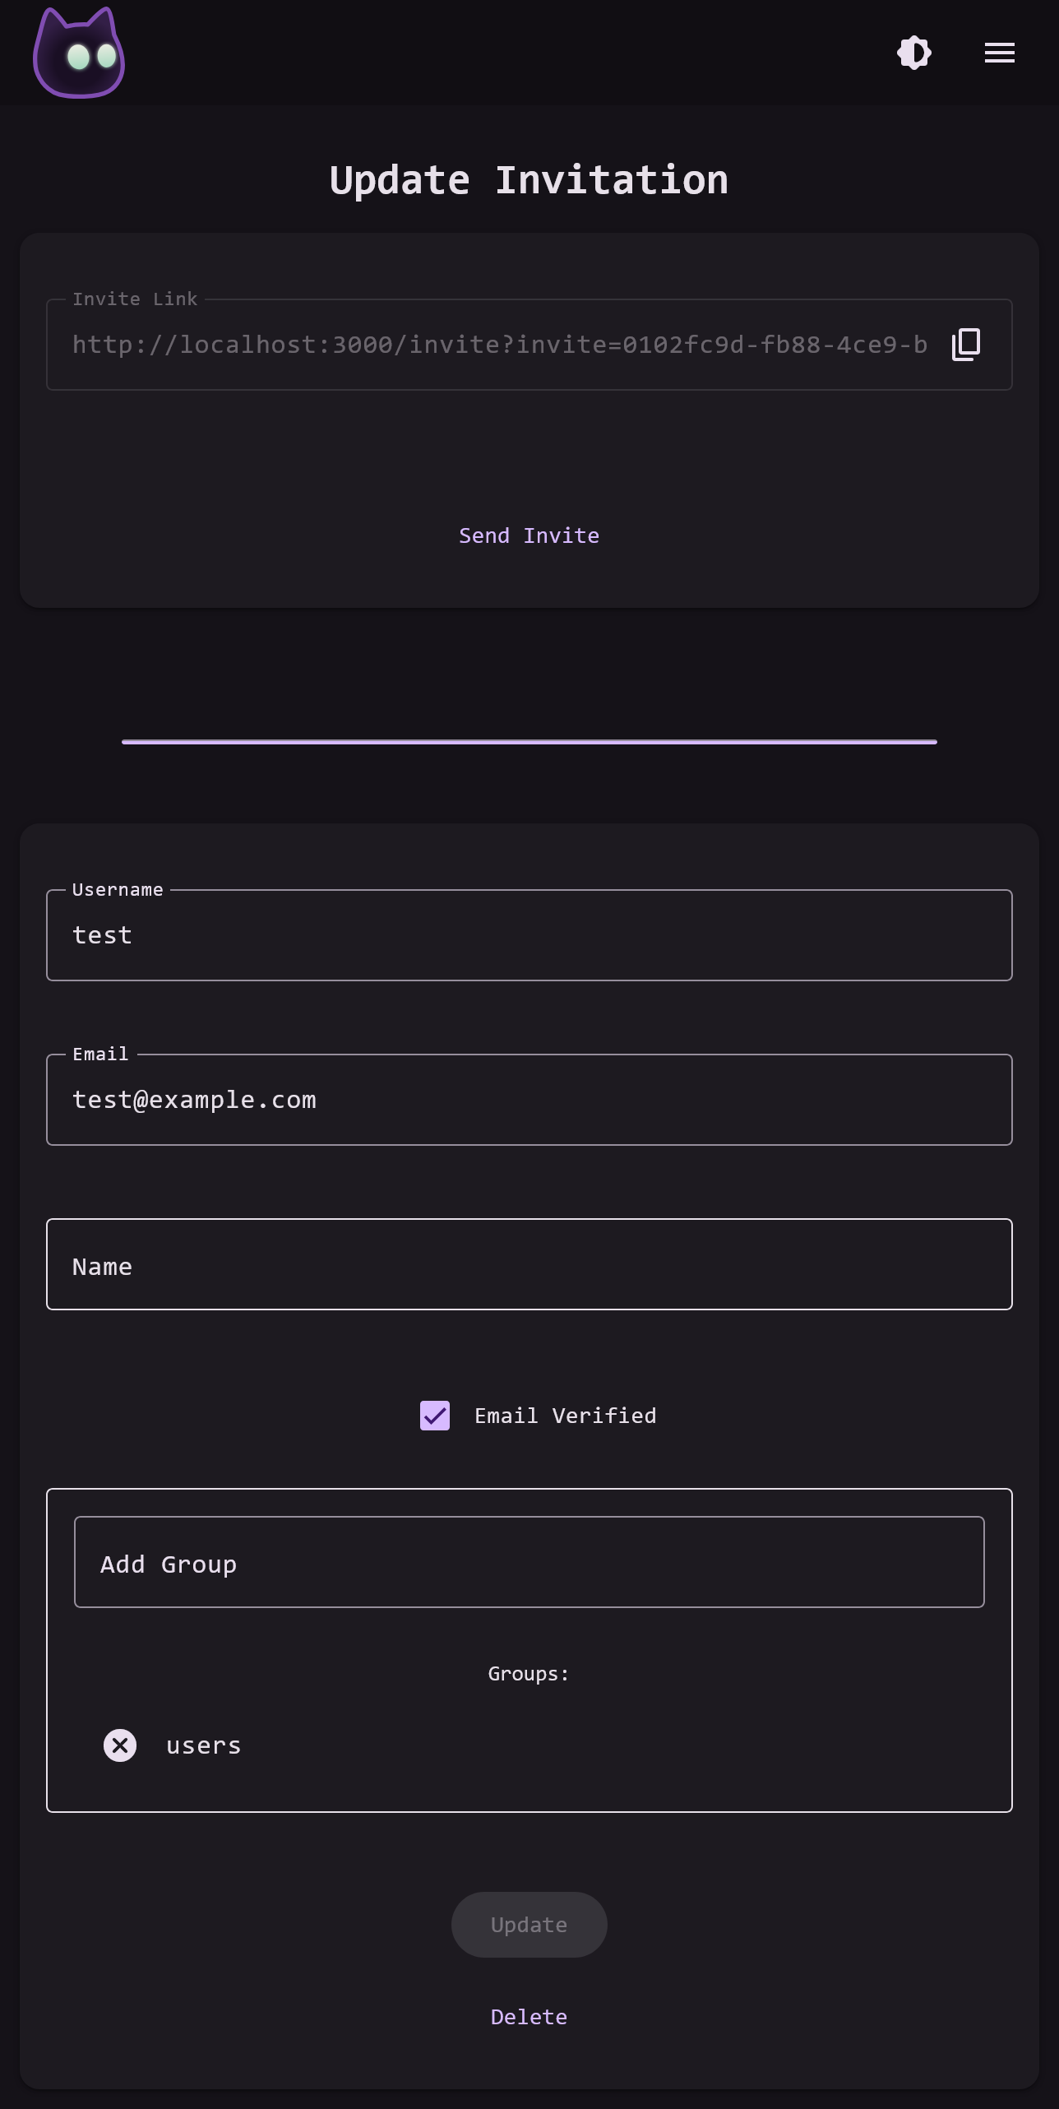This screenshot has width=1059, height=2109.
Task: Click into the empty Name field
Action: coord(529,1264)
